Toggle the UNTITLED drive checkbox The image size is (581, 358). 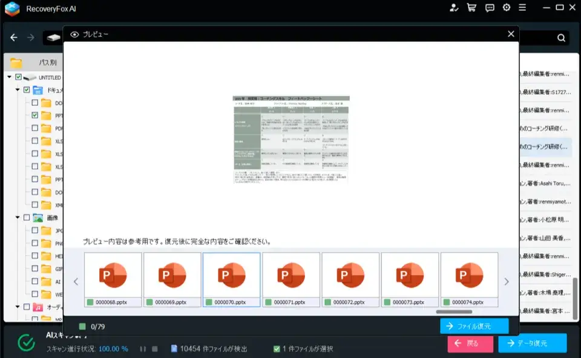19,77
